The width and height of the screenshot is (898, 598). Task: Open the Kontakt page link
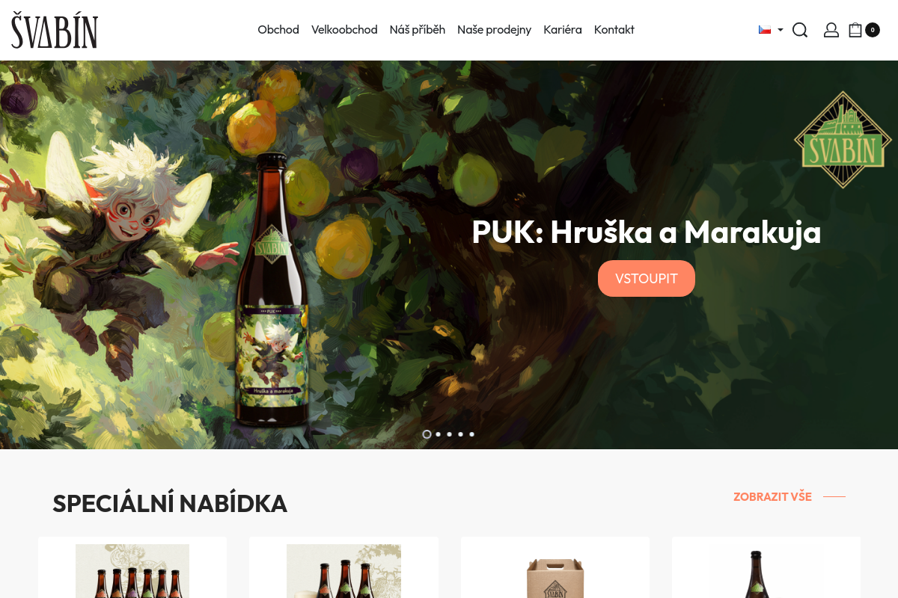pyautogui.click(x=614, y=30)
